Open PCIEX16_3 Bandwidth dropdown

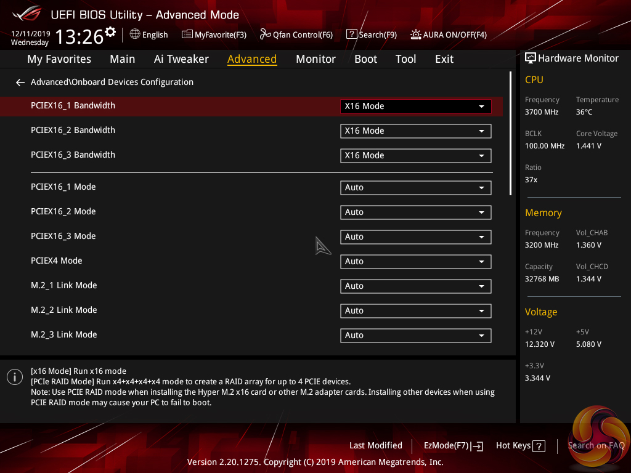(x=416, y=156)
